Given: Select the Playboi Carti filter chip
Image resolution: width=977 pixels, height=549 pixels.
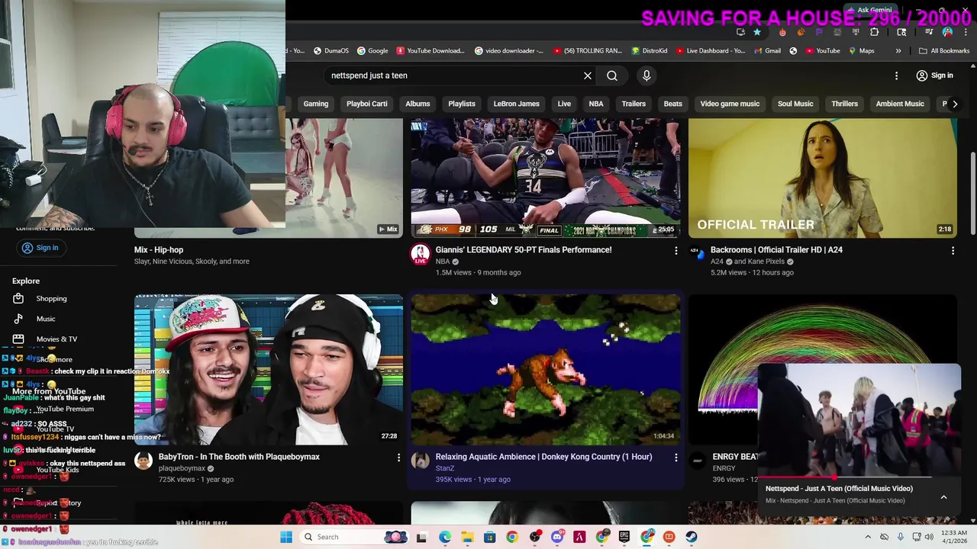Looking at the screenshot, I should point(367,104).
